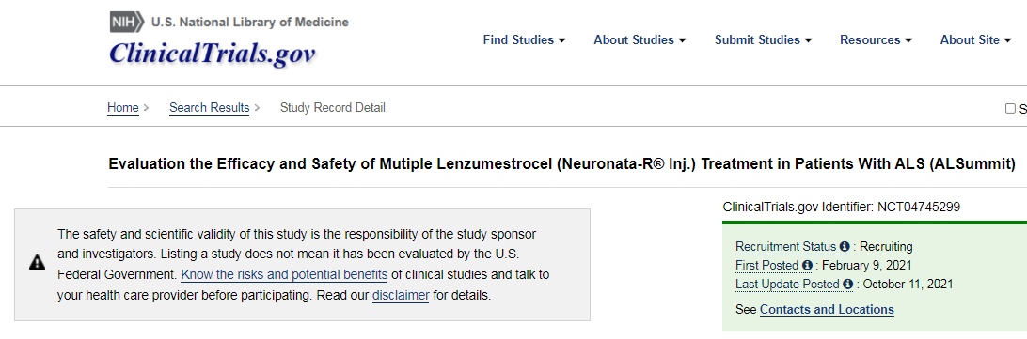1027x339 pixels.
Task: Expand the About Studies dropdown menu
Action: 640,40
